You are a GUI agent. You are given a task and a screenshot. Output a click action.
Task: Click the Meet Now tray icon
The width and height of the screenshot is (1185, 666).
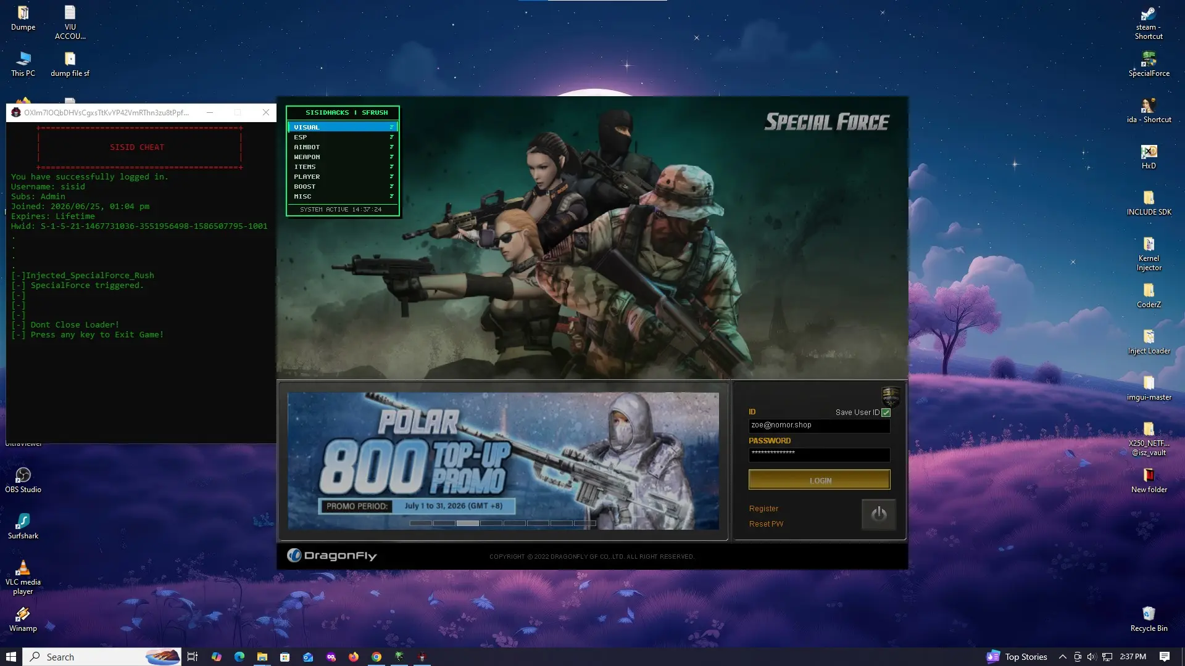tap(1078, 657)
